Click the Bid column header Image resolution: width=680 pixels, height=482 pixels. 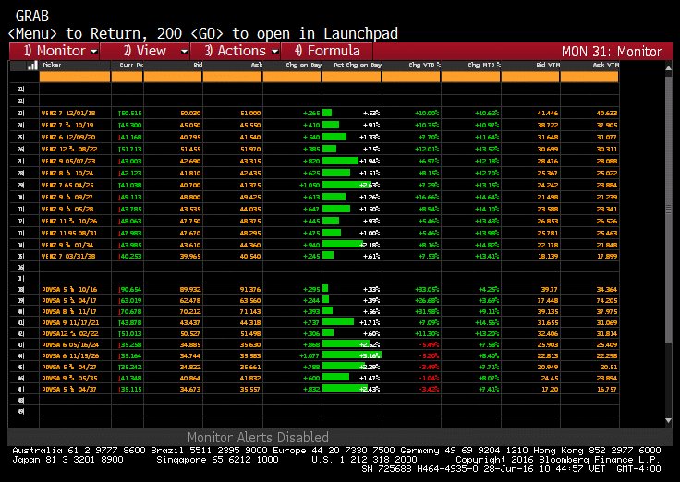(198, 65)
